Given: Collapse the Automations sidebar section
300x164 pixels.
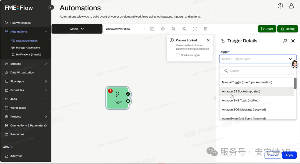Looking at the screenshot, I should (x=46, y=32).
